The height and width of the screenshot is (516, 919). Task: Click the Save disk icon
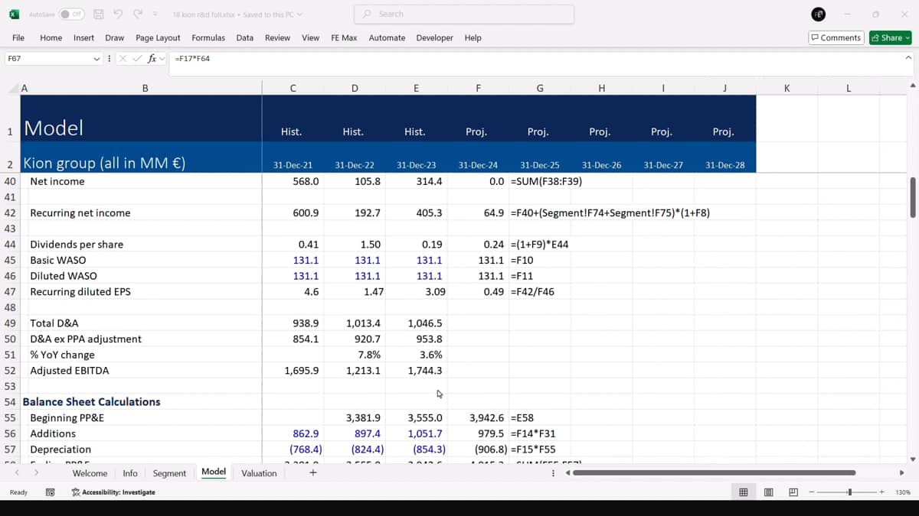tap(99, 14)
